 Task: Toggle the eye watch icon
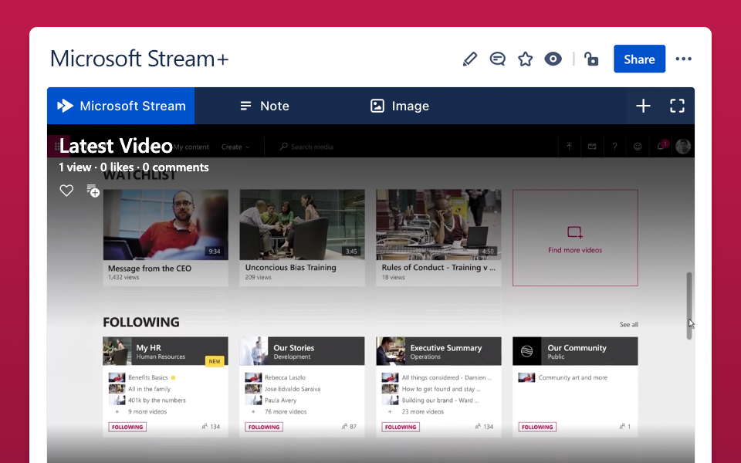[553, 59]
